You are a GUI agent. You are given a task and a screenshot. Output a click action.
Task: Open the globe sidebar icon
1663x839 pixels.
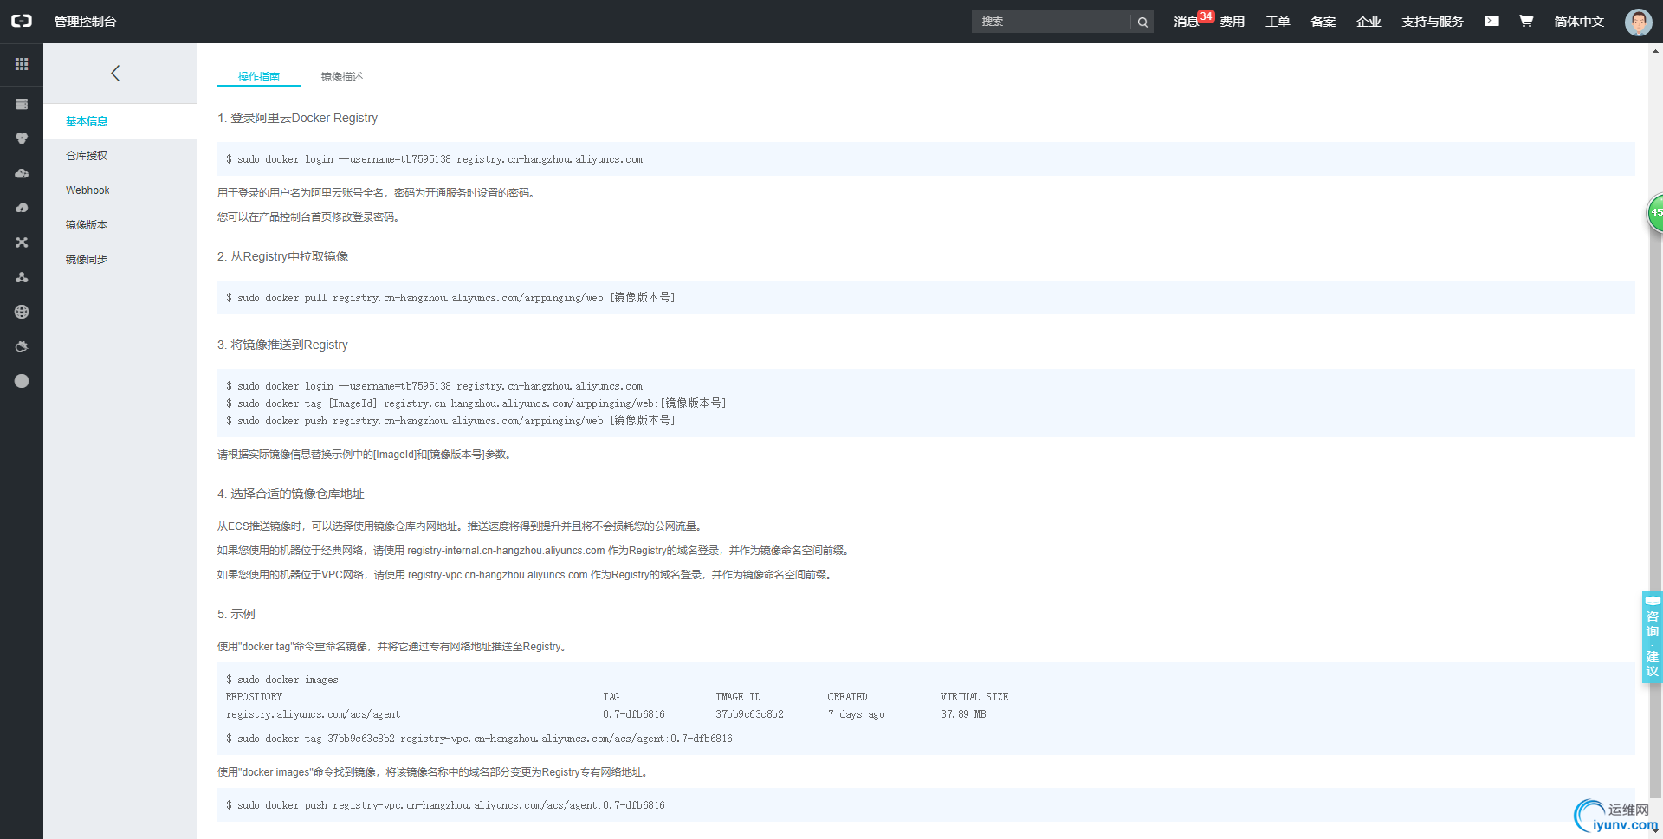pos(22,312)
